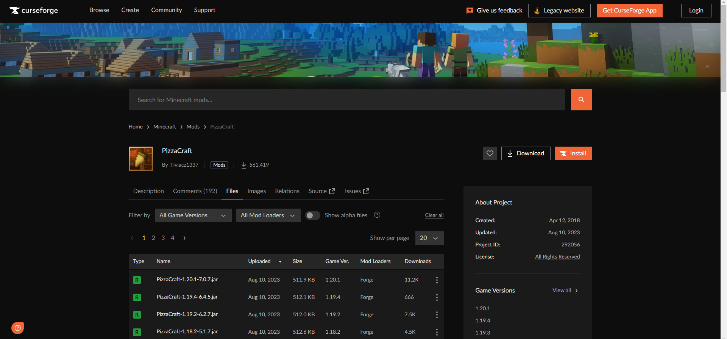
Task: Click the PizzaCraft mod thumbnail image
Action: [x=141, y=159]
